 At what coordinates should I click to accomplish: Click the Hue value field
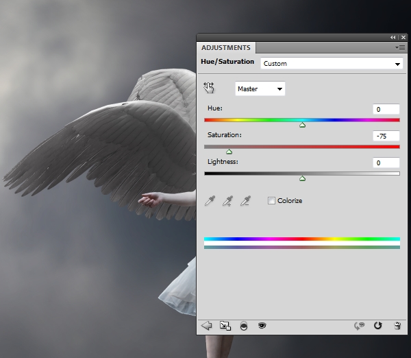click(386, 110)
